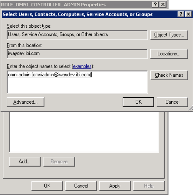Screen dimensions: 193x195
Task: Apply changes in the Properties window
Action: click(x=115, y=186)
